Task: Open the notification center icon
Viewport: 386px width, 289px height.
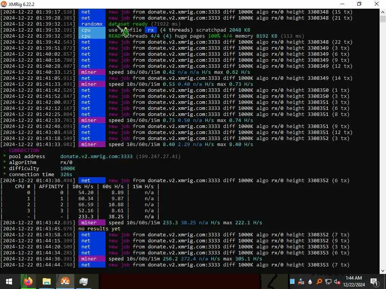Action: (x=374, y=281)
